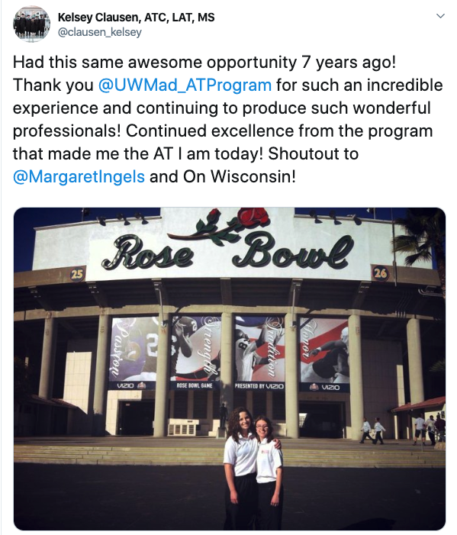457x535 pixels.
Task: Click the @clausen_kelsey handle
Action: (100, 32)
